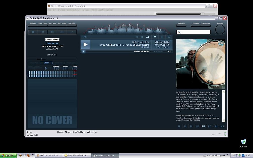Switch to Tony Allen & Doctor L folder taskbar button

77,155
